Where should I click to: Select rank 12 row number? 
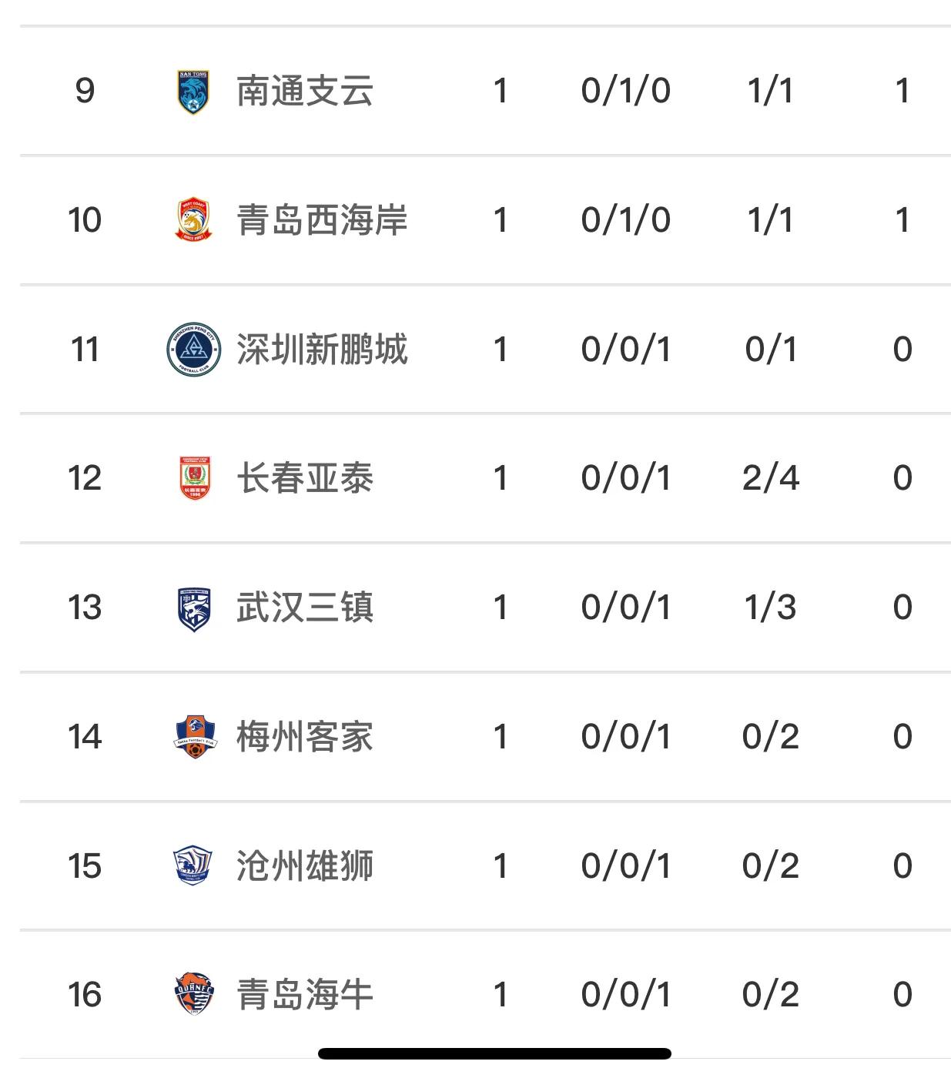[x=85, y=478]
